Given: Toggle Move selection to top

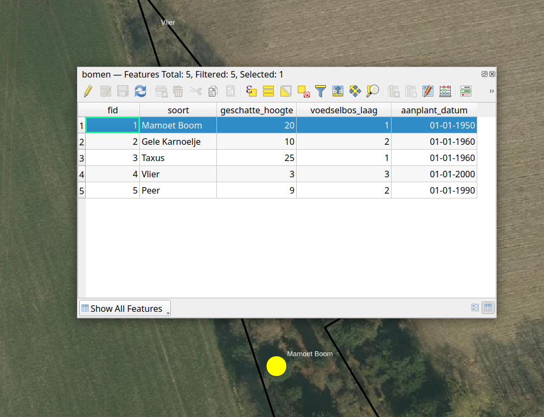Looking at the screenshot, I should (338, 91).
